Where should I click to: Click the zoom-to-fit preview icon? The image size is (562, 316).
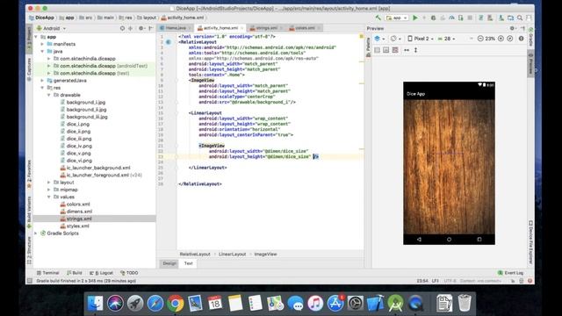click(509, 39)
